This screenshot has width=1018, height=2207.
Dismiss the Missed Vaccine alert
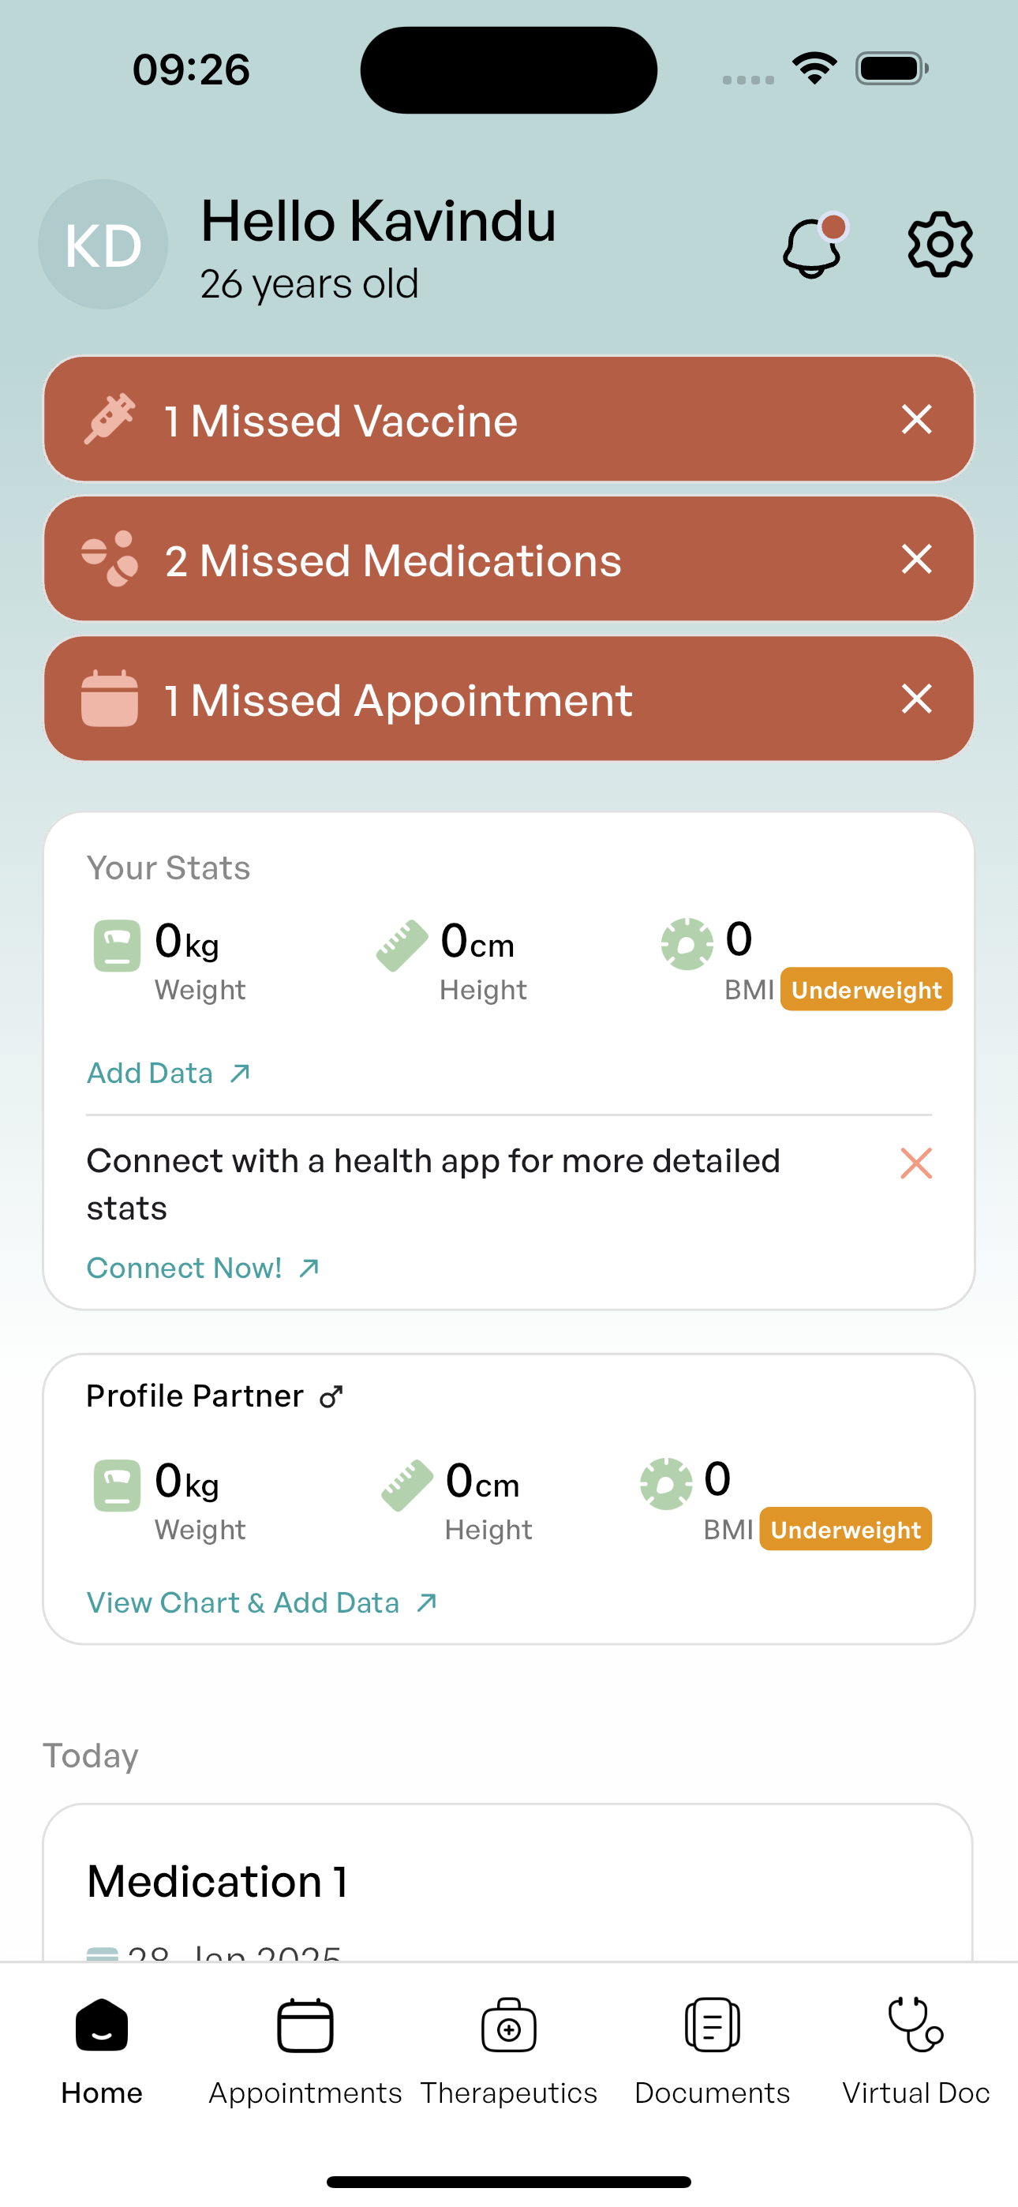(x=916, y=420)
